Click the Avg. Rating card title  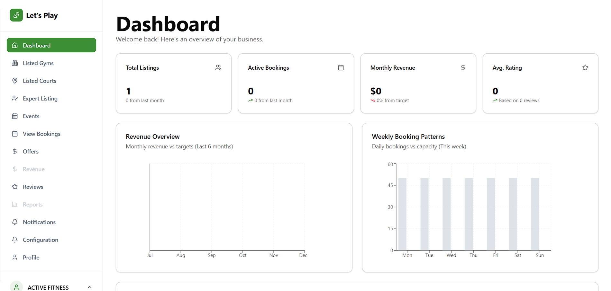pyautogui.click(x=507, y=68)
